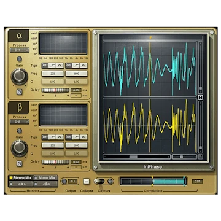Set beta first filter Type to Off

(45, 137)
